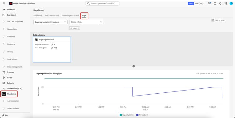
Task: Open the help question mark icon
Action: click(215, 3)
